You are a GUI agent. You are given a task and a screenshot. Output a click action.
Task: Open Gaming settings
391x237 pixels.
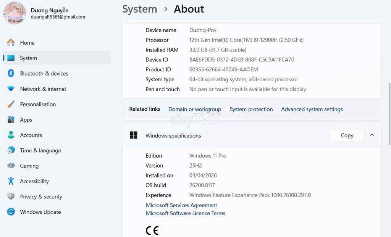click(29, 166)
